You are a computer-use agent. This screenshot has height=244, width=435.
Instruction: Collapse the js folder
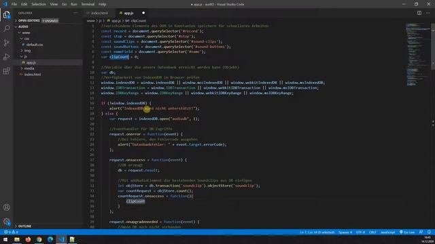pyautogui.click(x=26, y=56)
